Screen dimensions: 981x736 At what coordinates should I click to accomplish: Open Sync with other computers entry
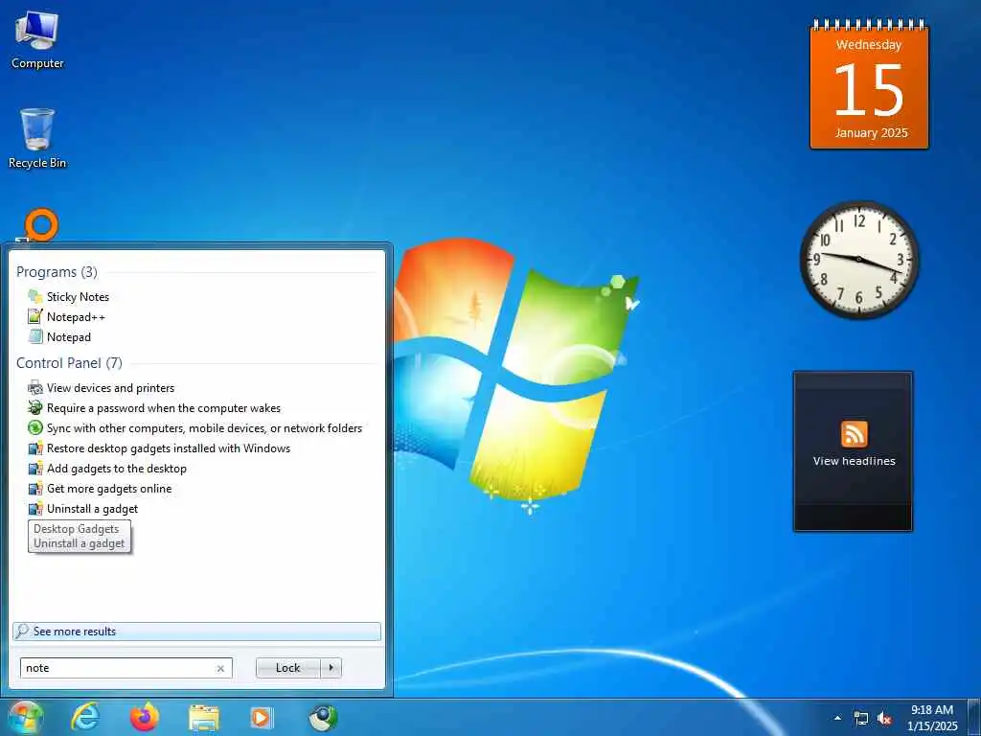point(204,428)
